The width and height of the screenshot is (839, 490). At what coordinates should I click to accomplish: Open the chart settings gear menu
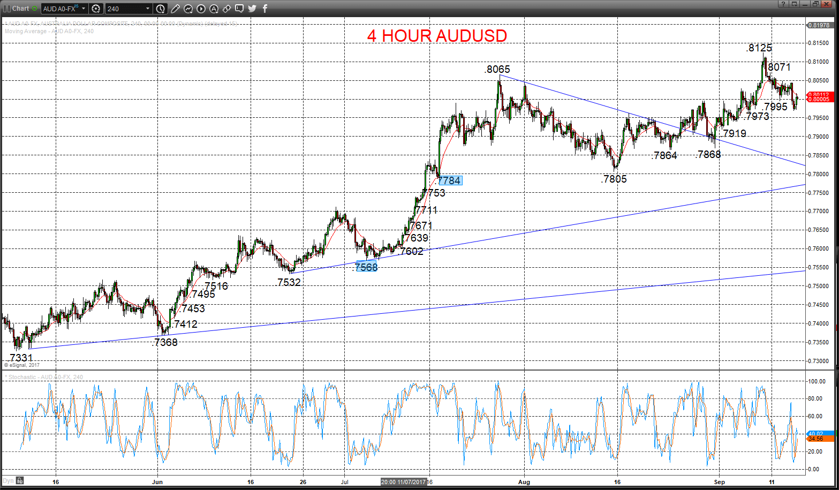[96, 9]
